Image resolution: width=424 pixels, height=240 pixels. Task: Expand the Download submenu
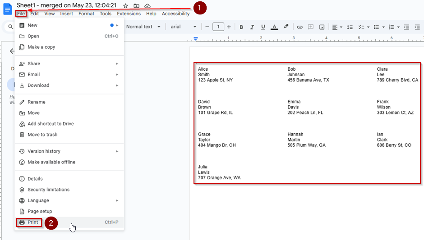69,85
